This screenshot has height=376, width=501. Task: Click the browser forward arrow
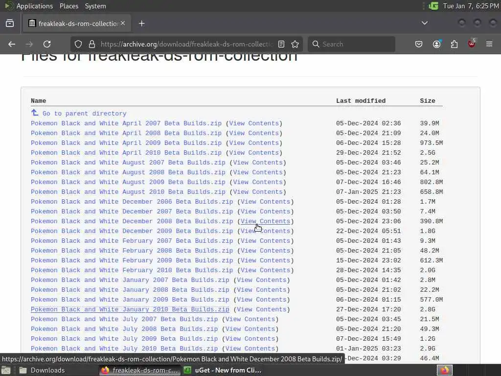point(29,44)
